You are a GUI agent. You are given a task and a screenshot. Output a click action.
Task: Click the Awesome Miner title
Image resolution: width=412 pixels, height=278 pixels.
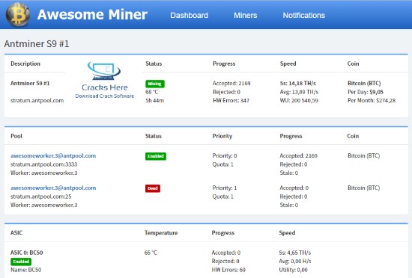(x=92, y=14)
